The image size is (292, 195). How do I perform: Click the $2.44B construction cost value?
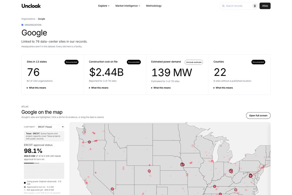pos(107,72)
